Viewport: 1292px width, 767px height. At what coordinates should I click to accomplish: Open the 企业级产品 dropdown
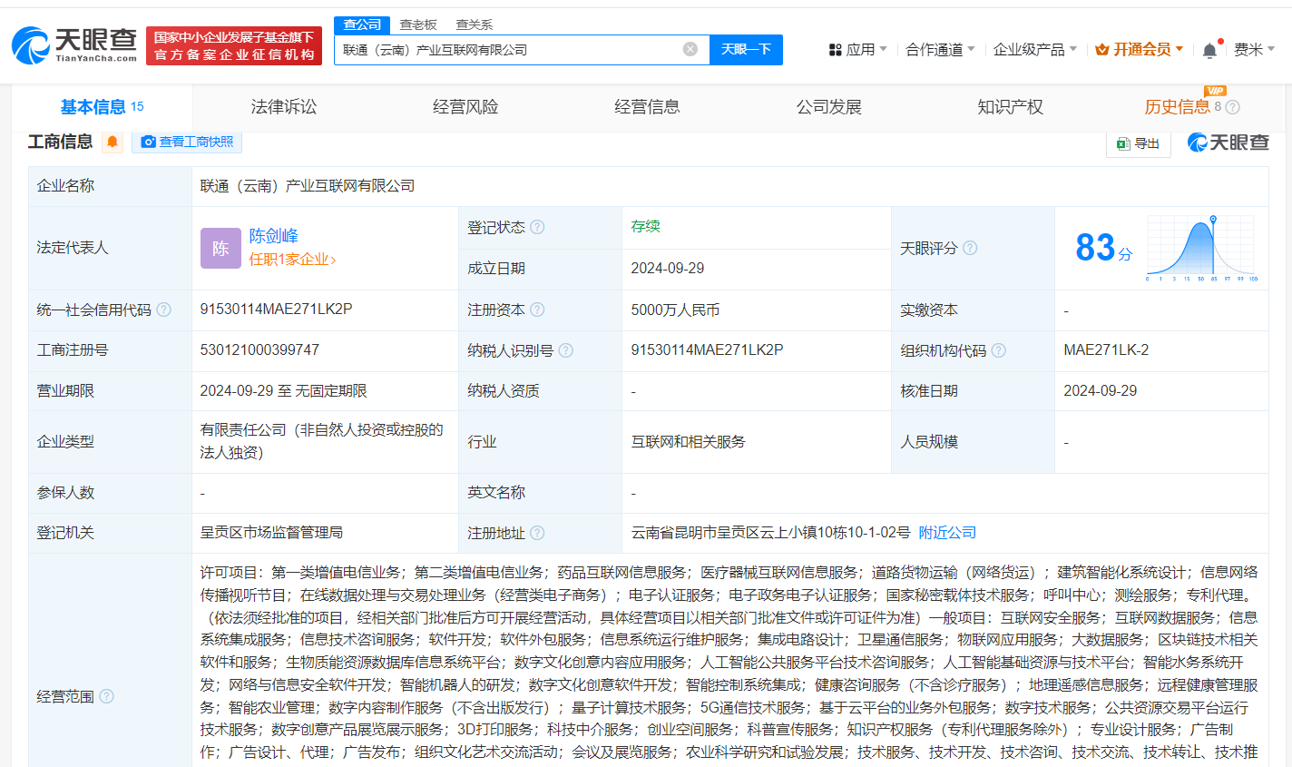1034,49
